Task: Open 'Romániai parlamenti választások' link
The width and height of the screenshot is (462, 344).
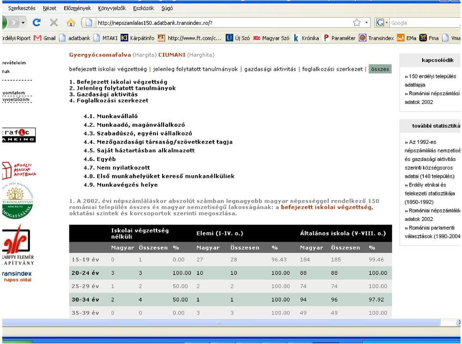Action: pos(432,232)
